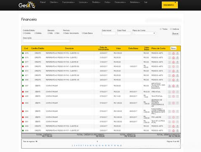This screenshot has width=201, height=152.
Task: Click the GesIt logo in the header
Action: 27,5
